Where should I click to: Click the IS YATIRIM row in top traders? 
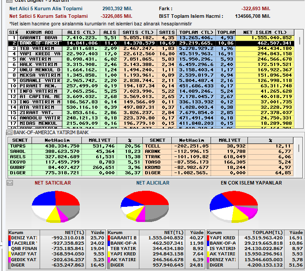255,249
